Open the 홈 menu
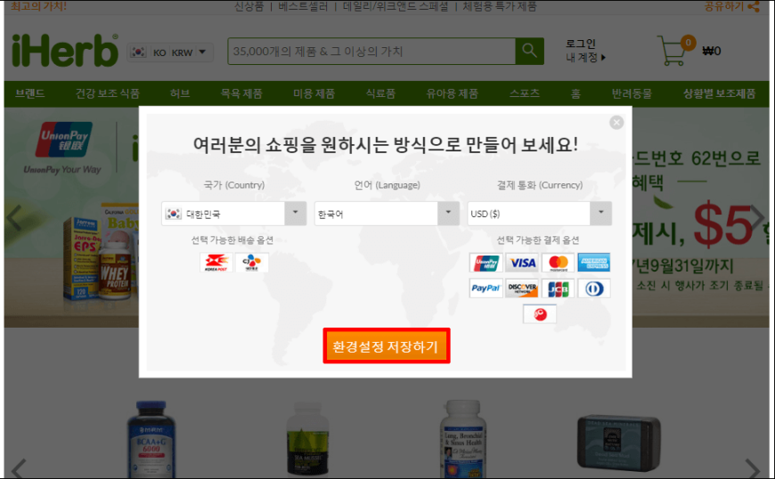 575,93
